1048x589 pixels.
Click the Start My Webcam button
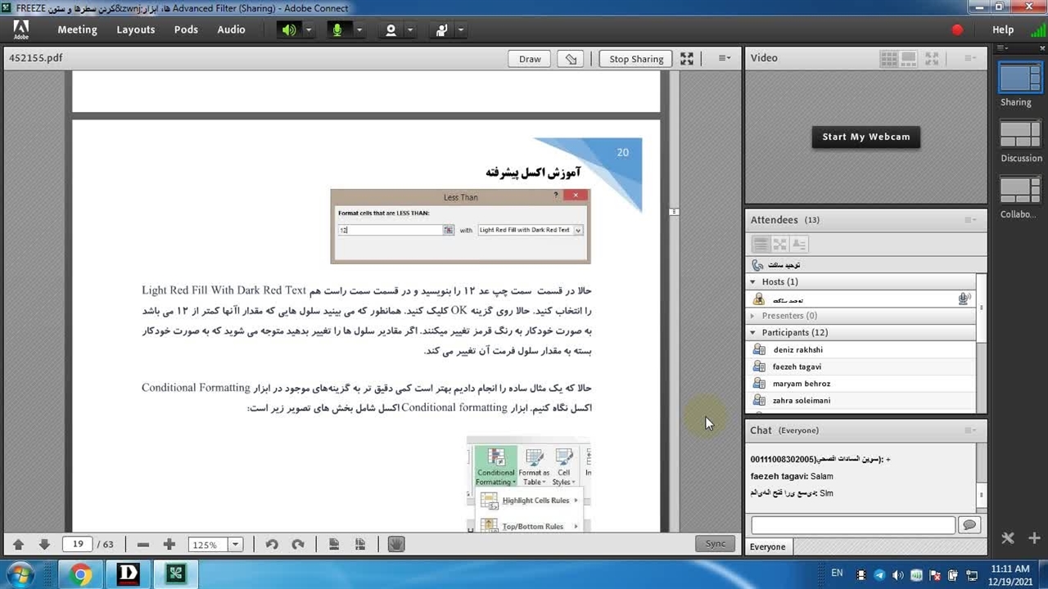coord(865,137)
